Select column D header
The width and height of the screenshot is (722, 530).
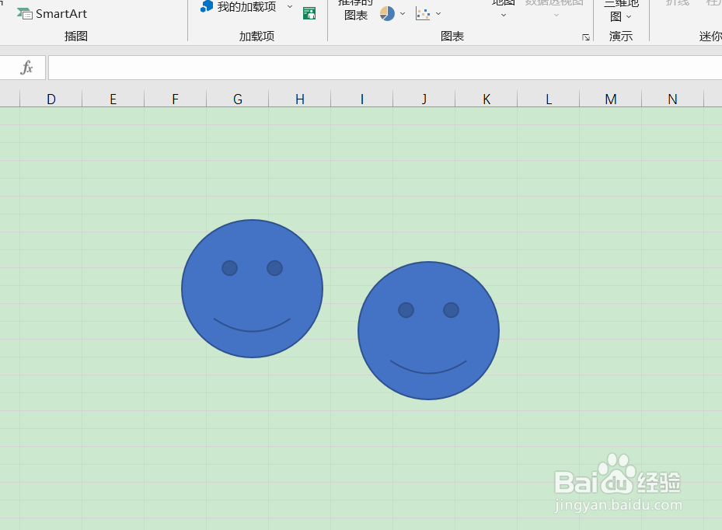[51, 99]
